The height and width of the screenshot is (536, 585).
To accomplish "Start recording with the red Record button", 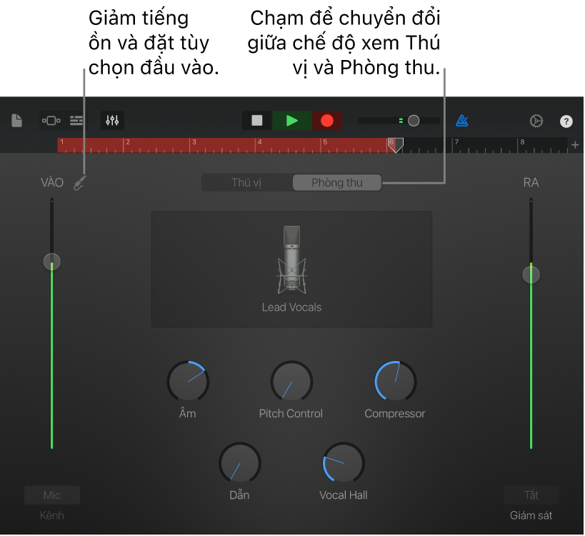I will [327, 121].
